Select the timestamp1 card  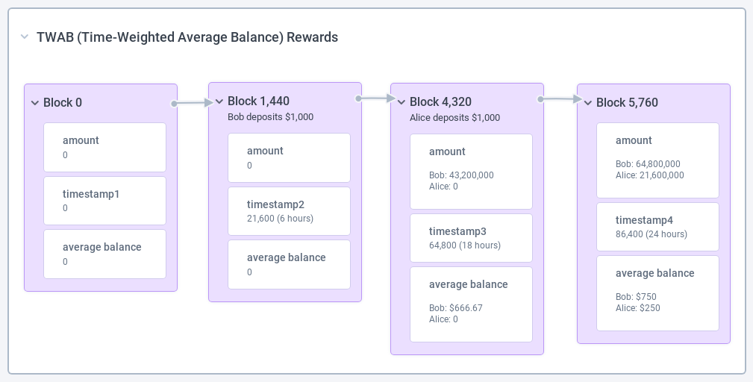point(104,201)
